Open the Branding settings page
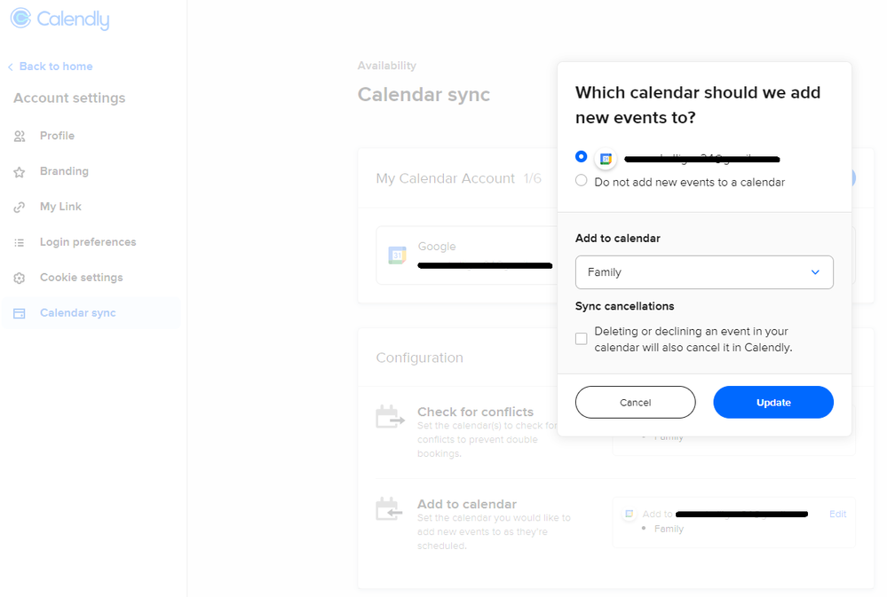The width and height of the screenshot is (887, 597). click(64, 171)
